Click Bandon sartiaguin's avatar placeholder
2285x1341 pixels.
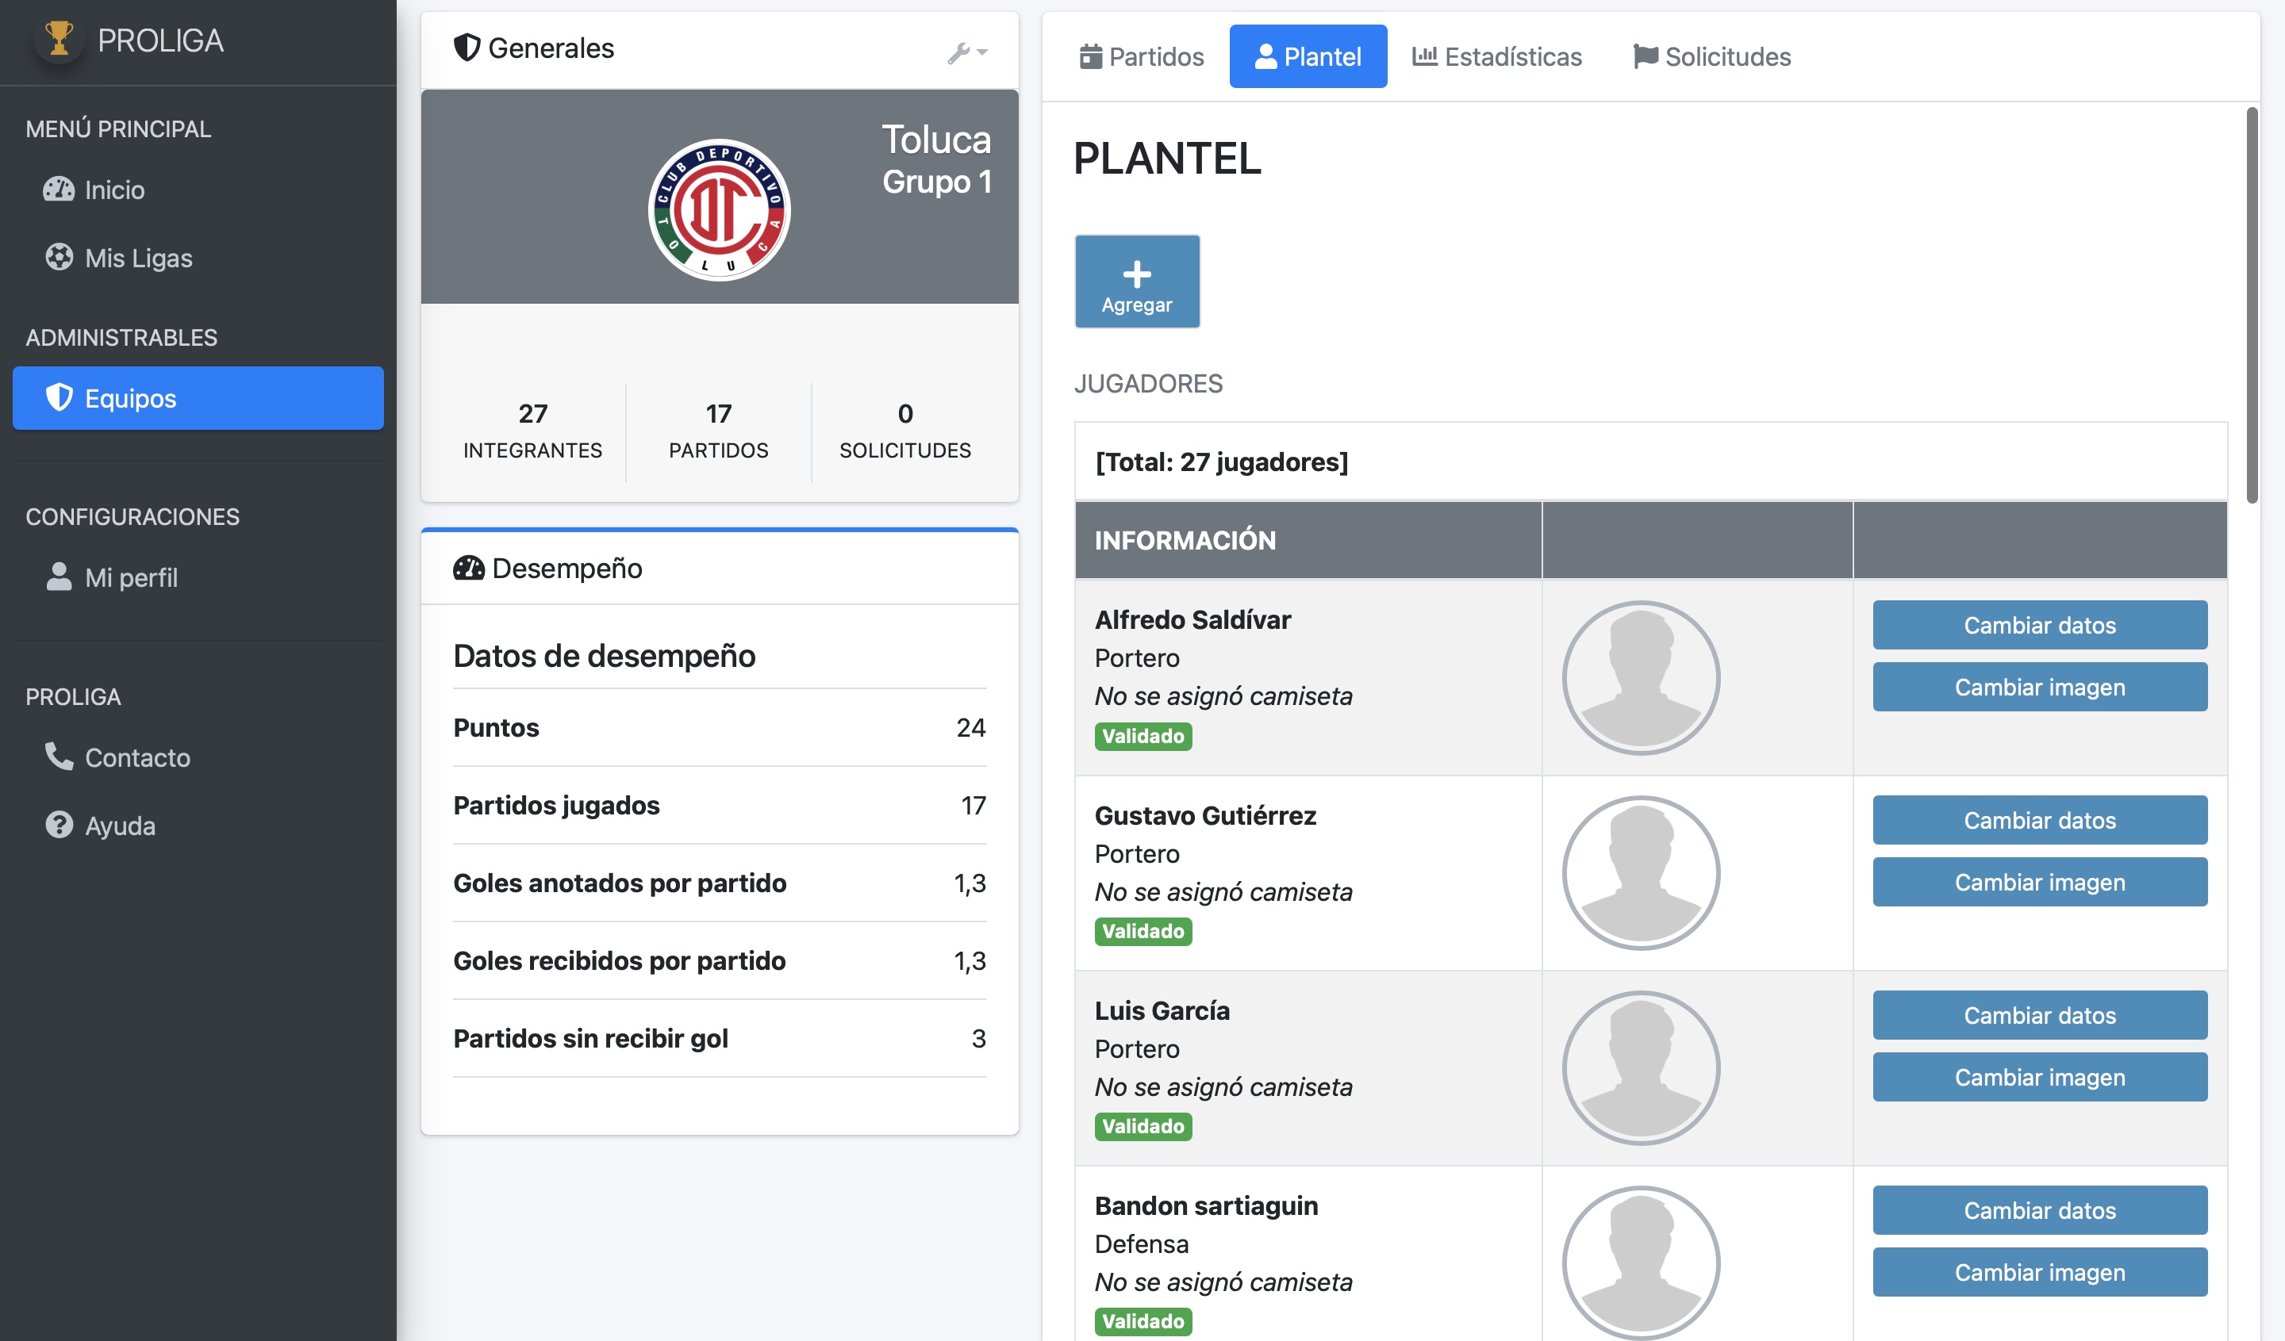point(1640,1263)
